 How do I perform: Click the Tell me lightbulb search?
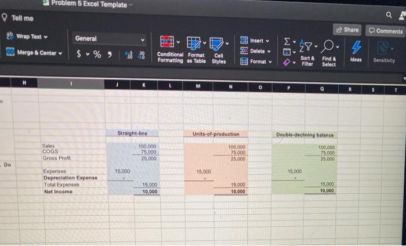17,18
